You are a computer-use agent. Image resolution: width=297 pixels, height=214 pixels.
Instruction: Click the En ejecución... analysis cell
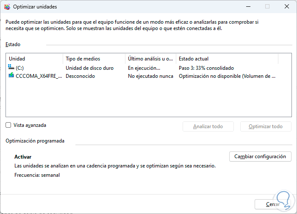[x=144, y=68]
